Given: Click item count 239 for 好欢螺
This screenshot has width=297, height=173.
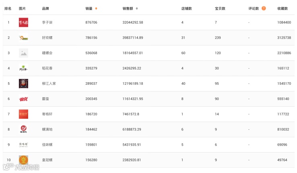Looking at the screenshot, I should click(x=218, y=38).
